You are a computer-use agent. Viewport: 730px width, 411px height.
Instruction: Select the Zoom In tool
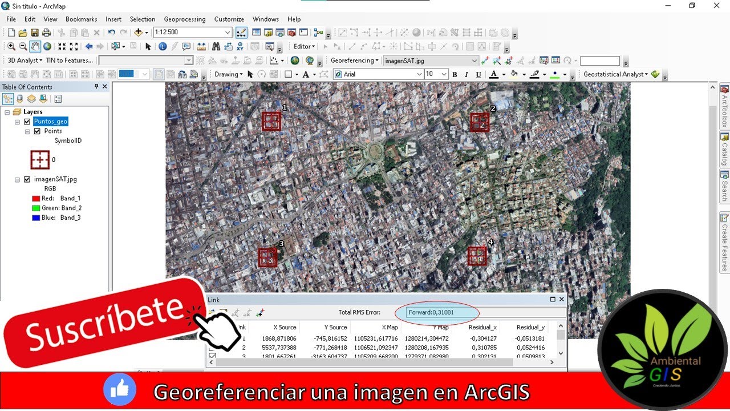tap(11, 46)
